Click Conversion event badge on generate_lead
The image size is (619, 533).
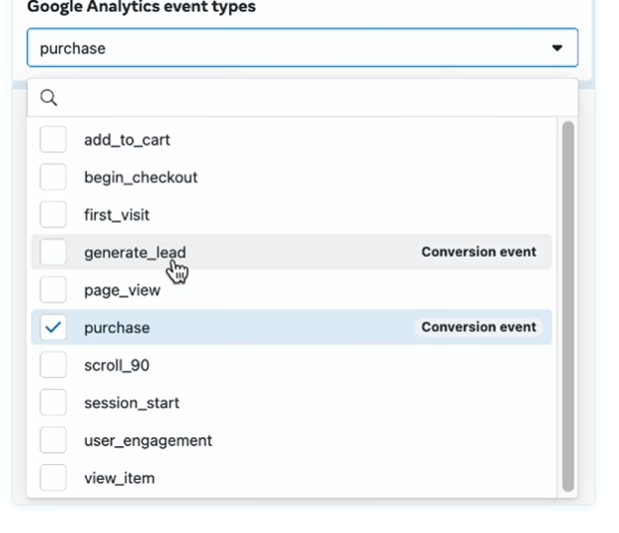point(479,252)
